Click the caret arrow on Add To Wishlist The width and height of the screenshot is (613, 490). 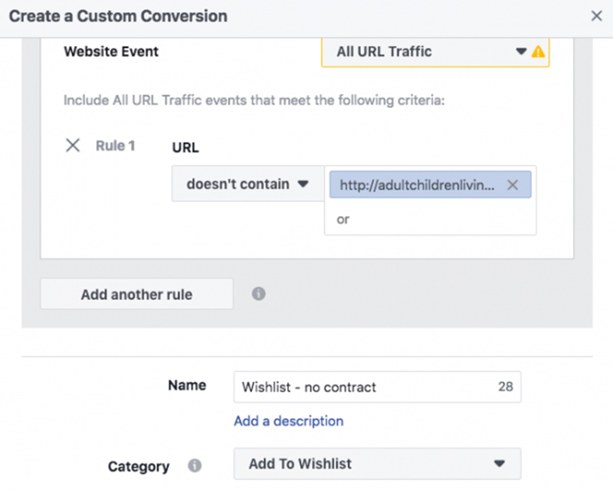point(499,464)
